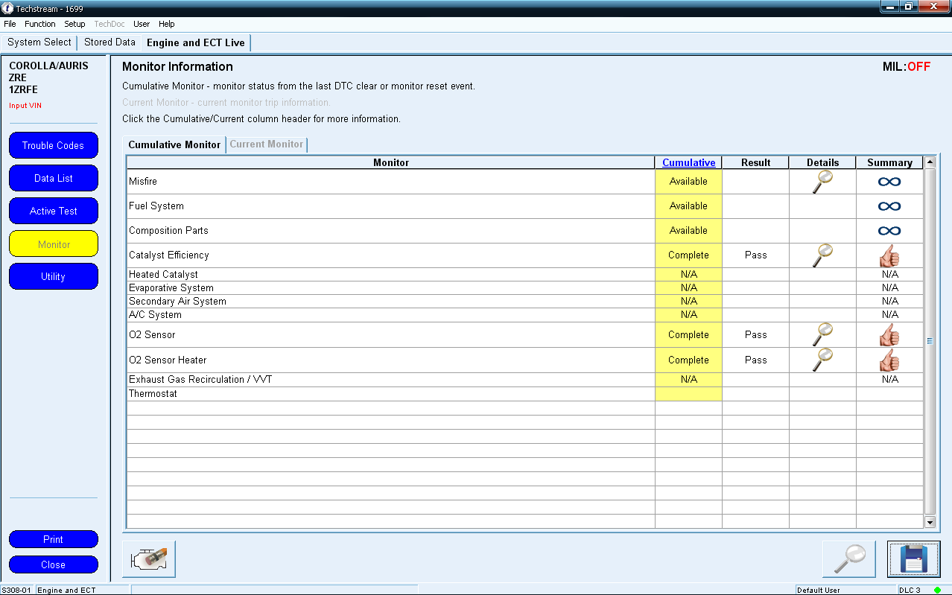The width and height of the screenshot is (952, 595).
Task: Click the large magnifier button at bottom
Action: click(x=849, y=559)
